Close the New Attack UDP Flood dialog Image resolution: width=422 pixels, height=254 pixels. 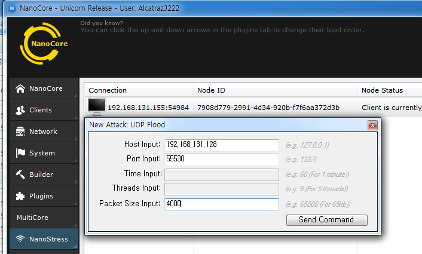[372, 125]
